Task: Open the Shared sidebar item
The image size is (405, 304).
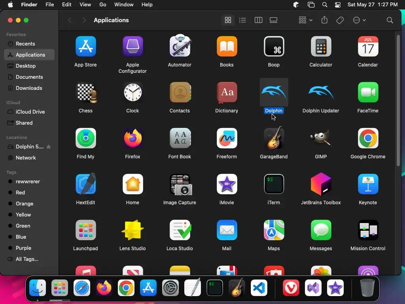Action: [x=29, y=123]
